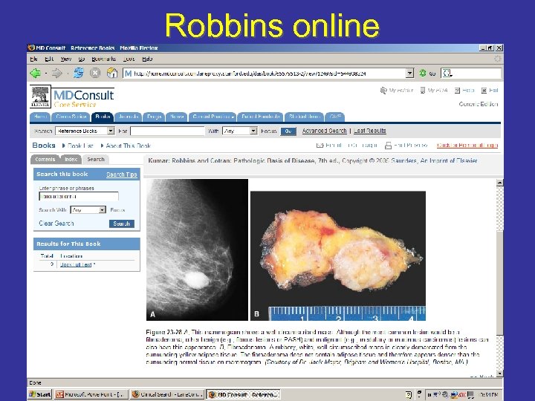The width and height of the screenshot is (535, 401).
Task: Open the address bar history dropdown arrow
Action: coord(409,73)
